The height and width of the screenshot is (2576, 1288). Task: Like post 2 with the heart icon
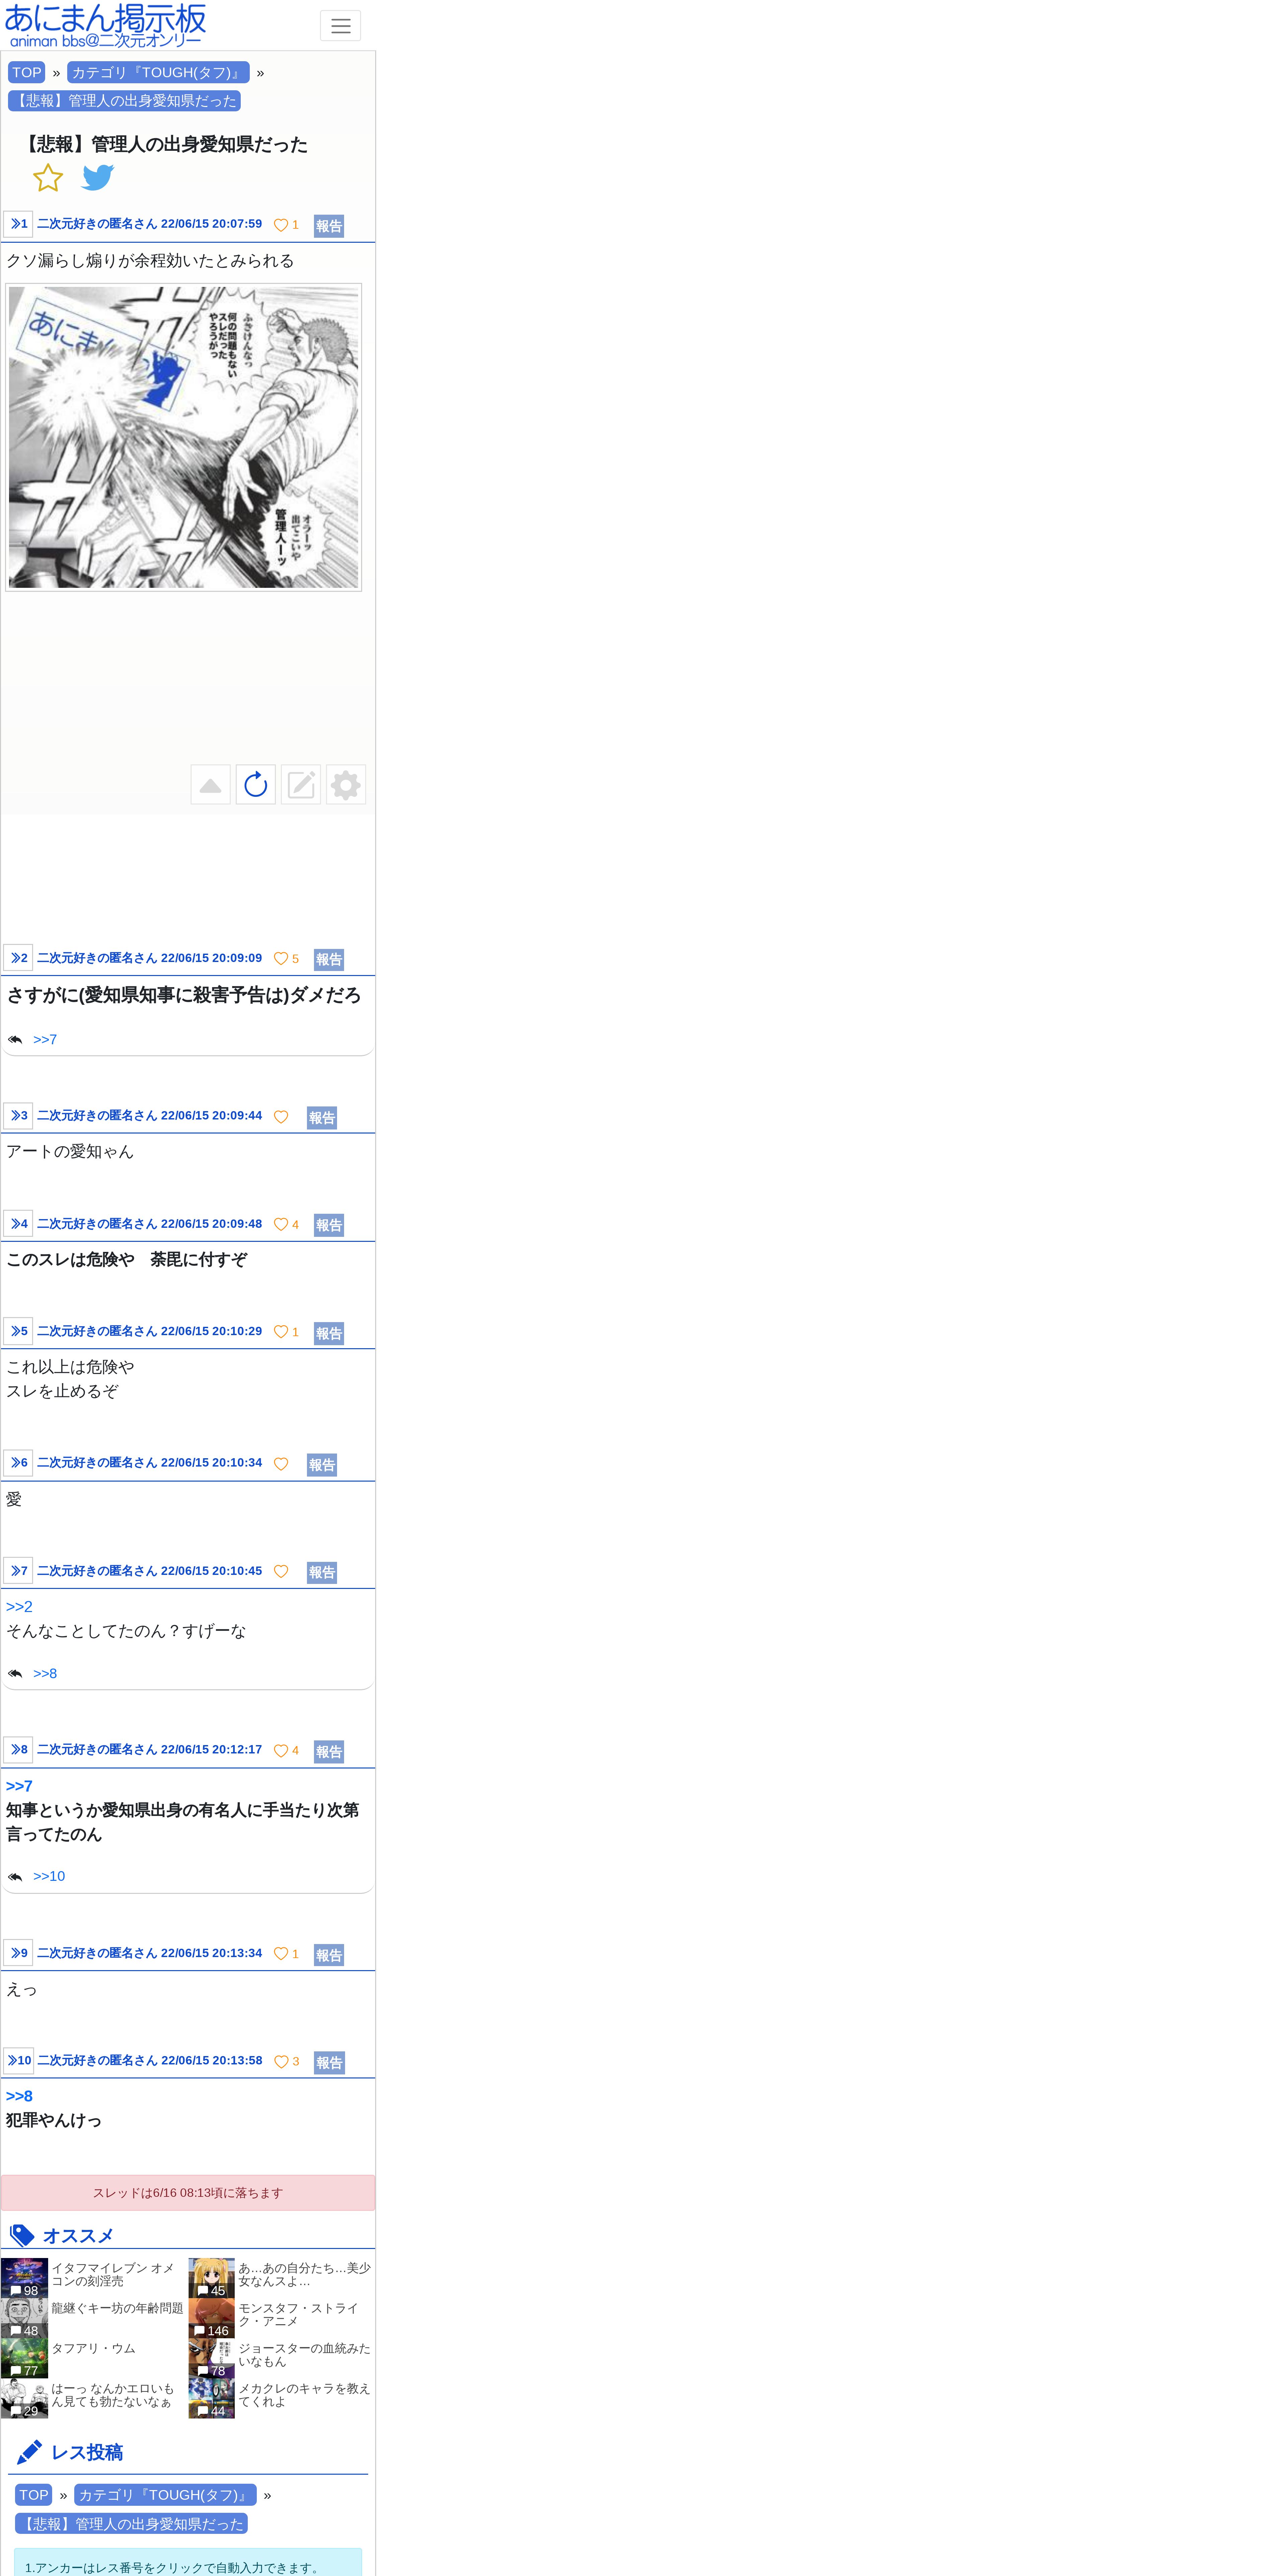pos(281,959)
